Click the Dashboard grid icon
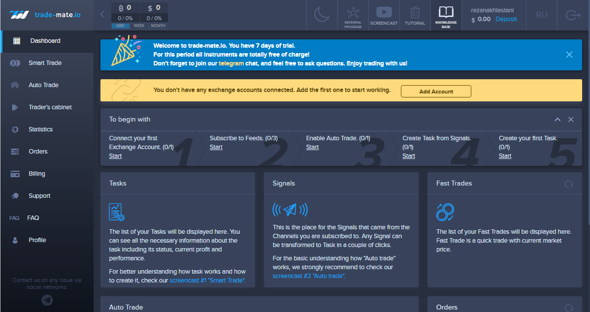This screenshot has width=590, height=312. pyautogui.click(x=17, y=41)
